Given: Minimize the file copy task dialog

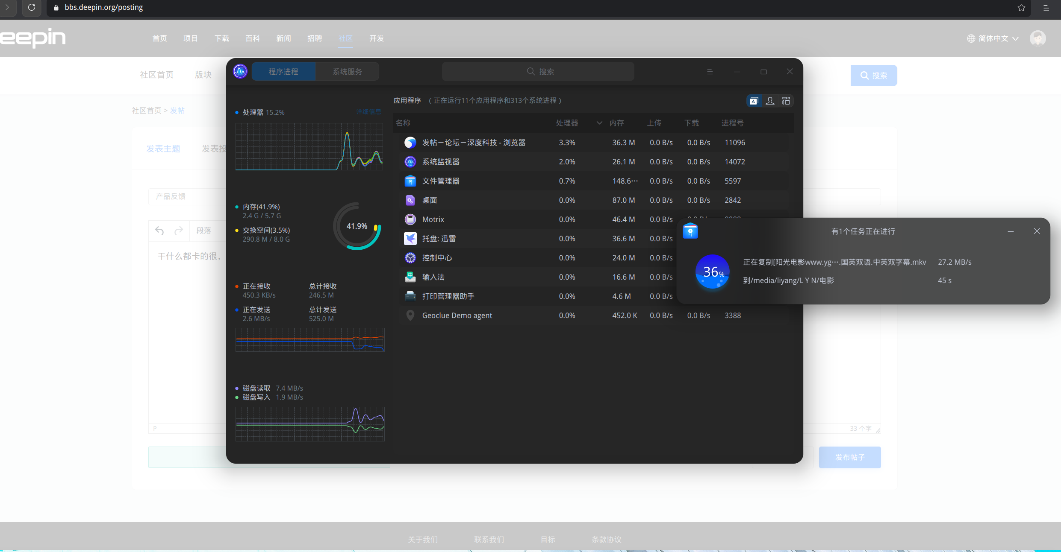Looking at the screenshot, I should 1011,231.
